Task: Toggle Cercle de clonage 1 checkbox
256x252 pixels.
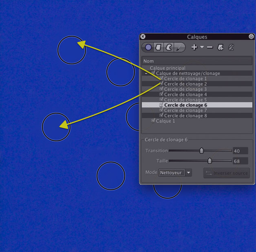Action: tap(161, 78)
